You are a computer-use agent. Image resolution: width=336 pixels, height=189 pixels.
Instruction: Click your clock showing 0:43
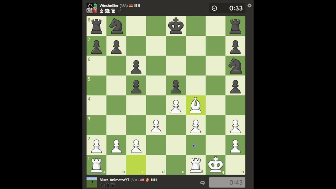[227, 182]
